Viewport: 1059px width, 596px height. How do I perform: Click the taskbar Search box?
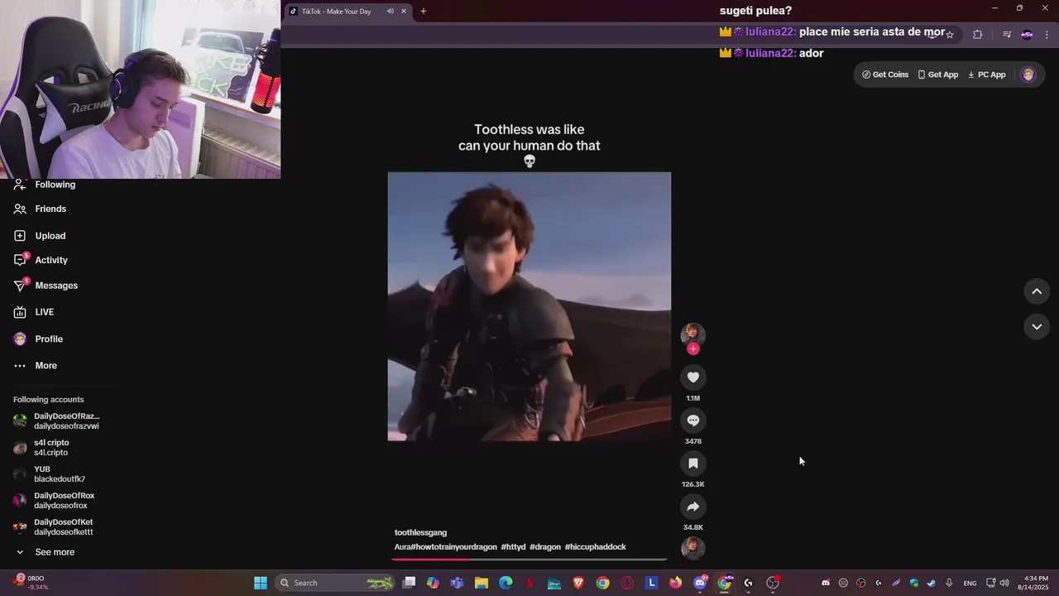[335, 583]
